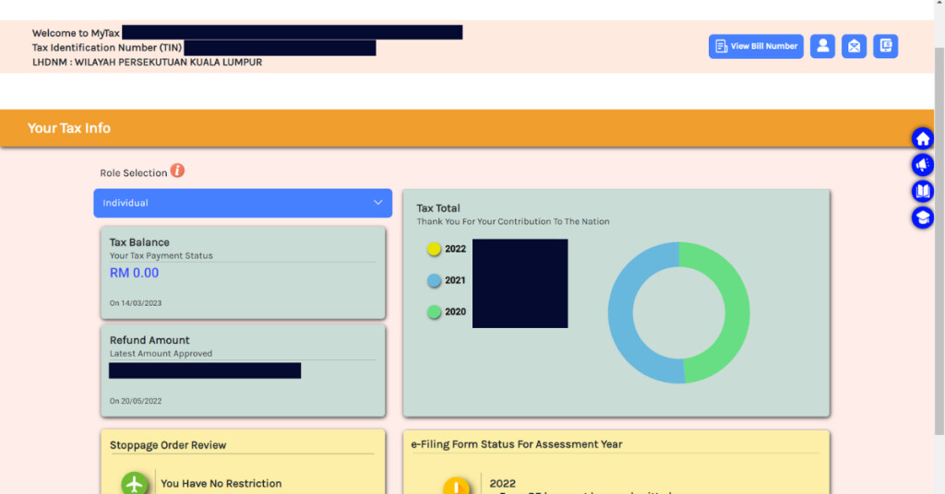
Task: Expand the Individual role dropdown
Action: pos(242,203)
